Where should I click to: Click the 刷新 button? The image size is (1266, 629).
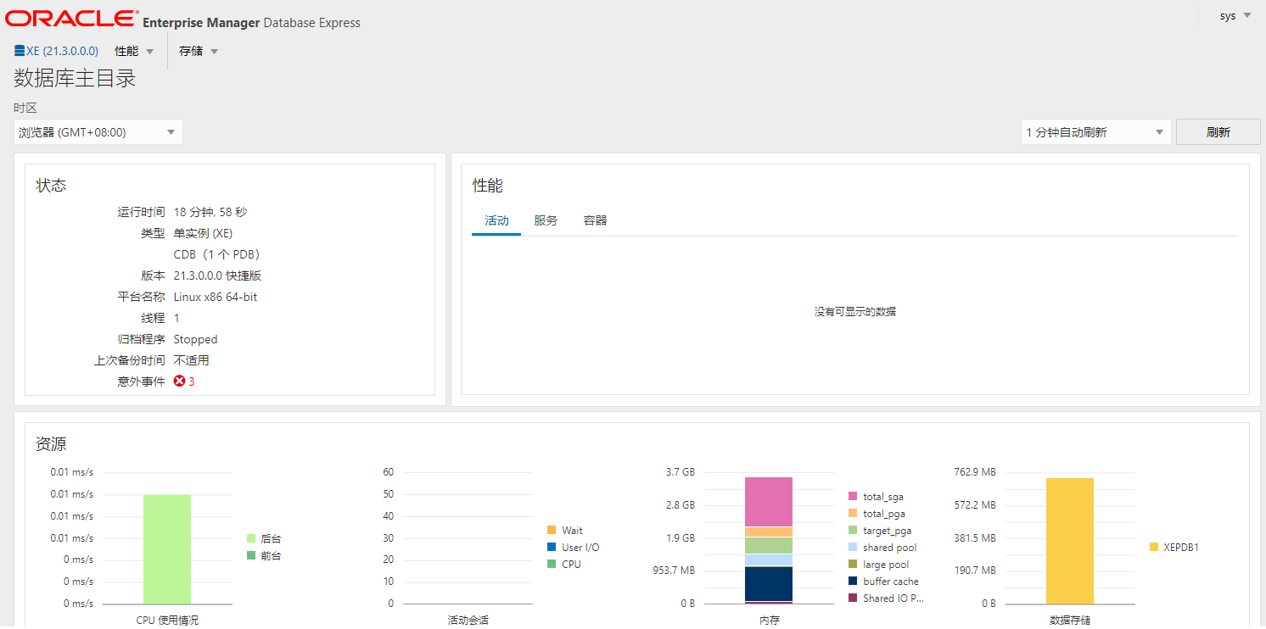(x=1218, y=131)
